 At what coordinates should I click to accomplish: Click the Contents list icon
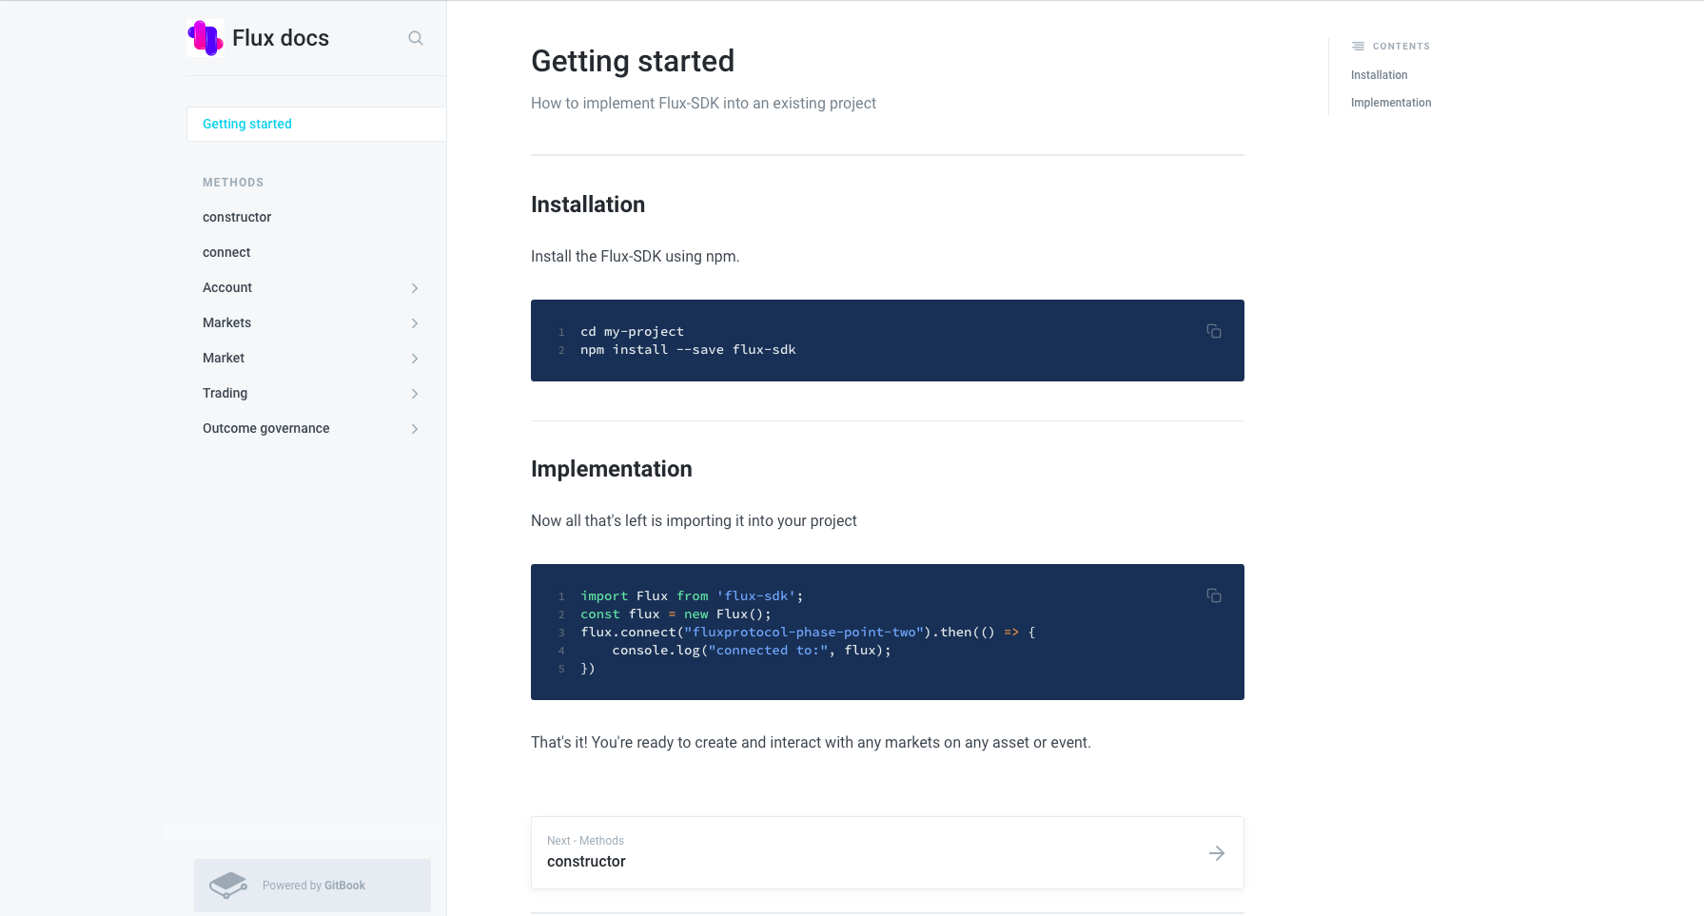tap(1359, 46)
